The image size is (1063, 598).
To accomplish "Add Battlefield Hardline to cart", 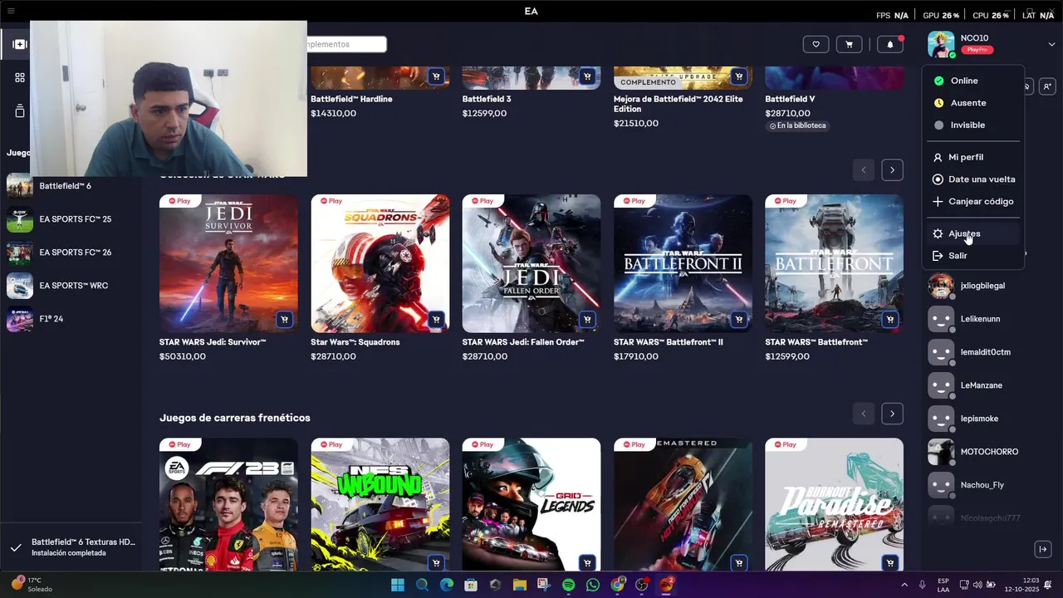I will (436, 76).
